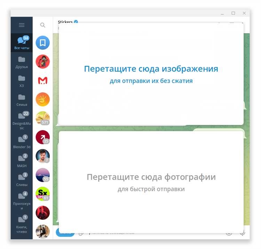Open the ХЗ chat folder

tap(22, 81)
